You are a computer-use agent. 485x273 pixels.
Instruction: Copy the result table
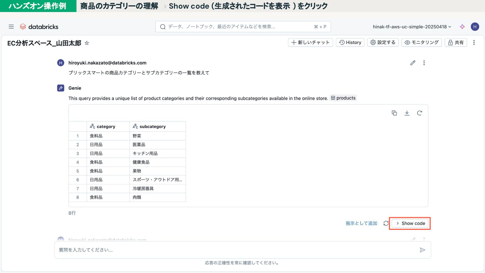[394, 113]
